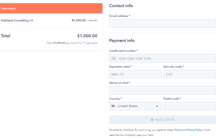This screenshot has height=139, width=216.
Task: Focus the Name on card field
Action: (162, 90)
